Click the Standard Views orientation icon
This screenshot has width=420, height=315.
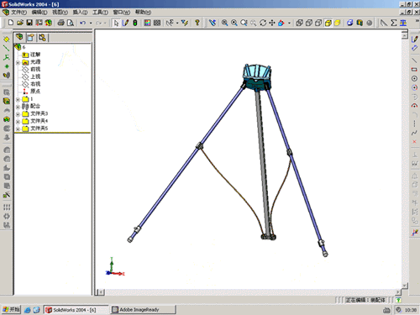click(281, 23)
